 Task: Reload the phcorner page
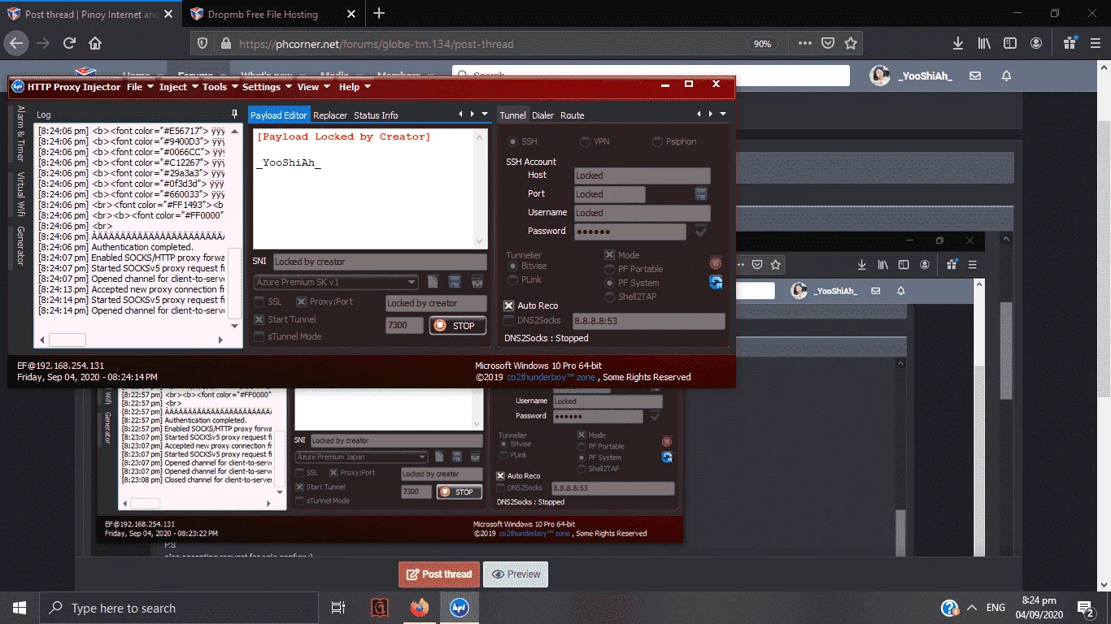point(69,43)
